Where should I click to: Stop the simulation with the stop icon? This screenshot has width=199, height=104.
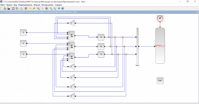(x=46, y=9)
